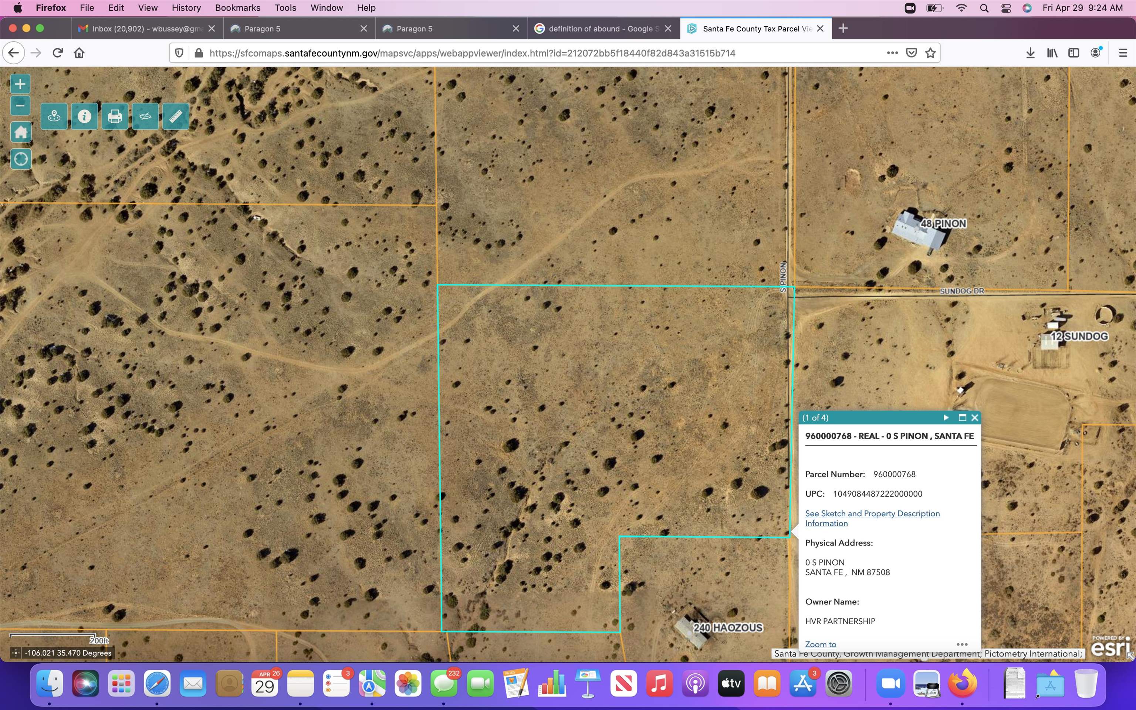Viewport: 1136px width, 710px height.
Task: Open the print map tool
Action: point(115,116)
